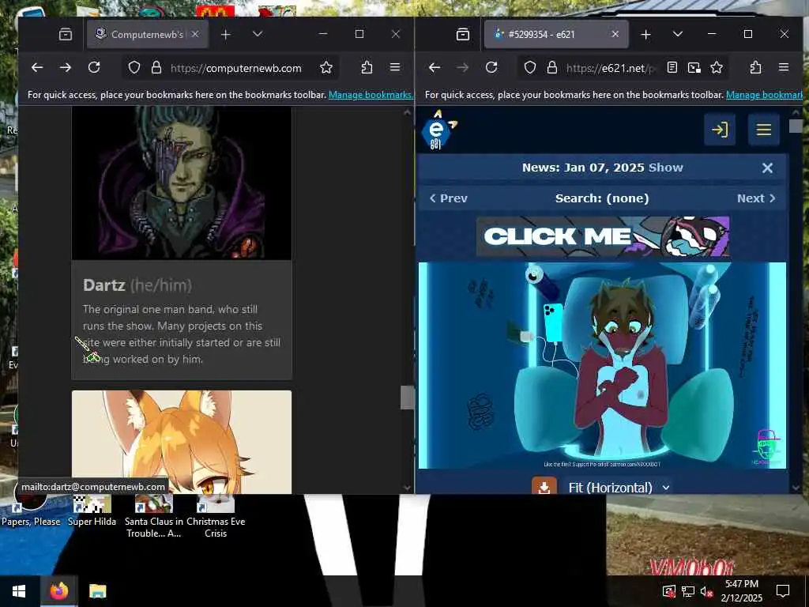Click the Firefox taskbar icon
Viewport: 809px width, 607px height.
pos(58,591)
